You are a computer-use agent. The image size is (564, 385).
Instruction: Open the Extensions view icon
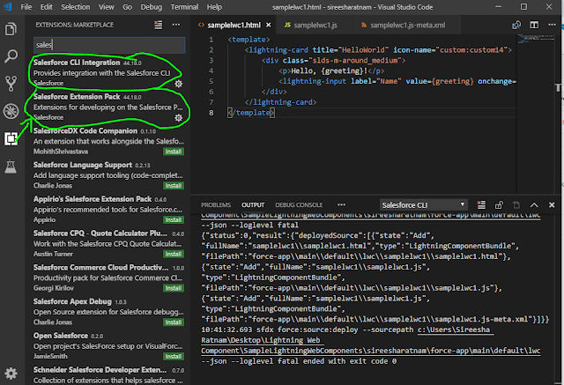[11, 138]
